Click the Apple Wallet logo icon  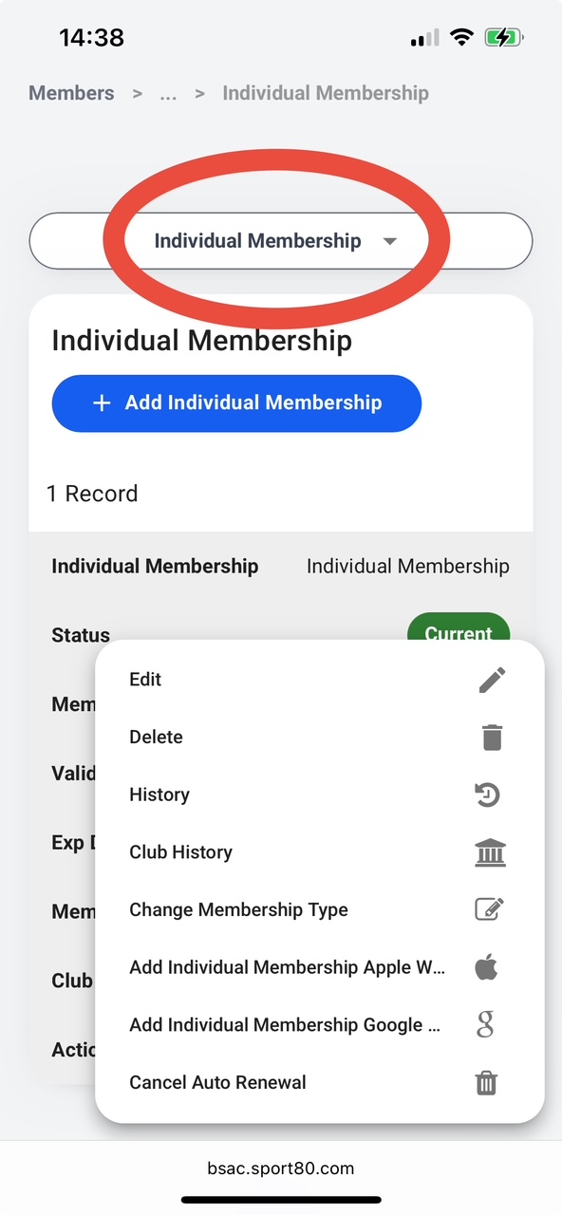486,967
